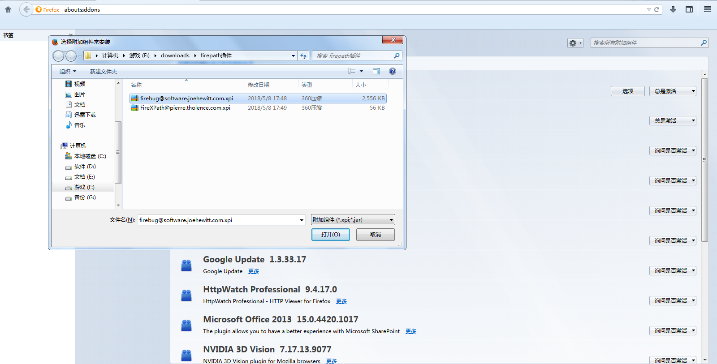Click the Google Update plugin icon
Viewport: 717px width, 364px height.
pos(186,265)
